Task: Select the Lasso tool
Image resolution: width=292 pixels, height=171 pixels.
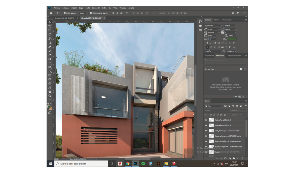Action: coord(50,34)
